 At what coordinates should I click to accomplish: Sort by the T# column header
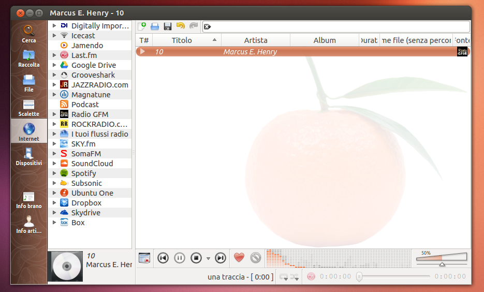pos(144,40)
